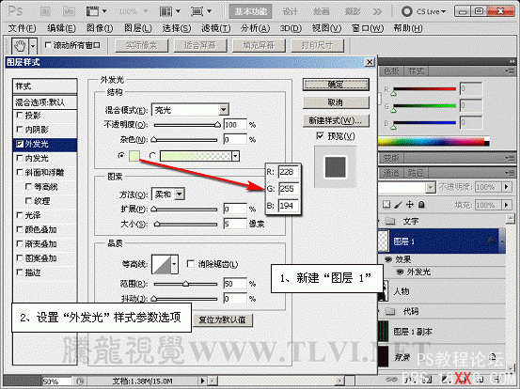Switch to 路径 paths tab
The width and height of the screenshot is (520, 389).
point(416,173)
